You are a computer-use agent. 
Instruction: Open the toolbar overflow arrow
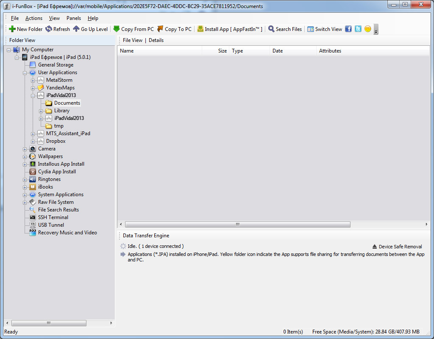point(376,29)
